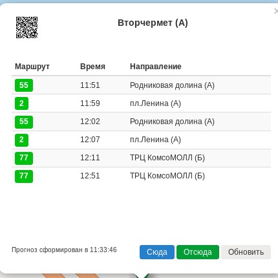Select route 77 badge at 12:11
Image resolution: width=278 pixels, height=278 pixels.
tap(24, 158)
